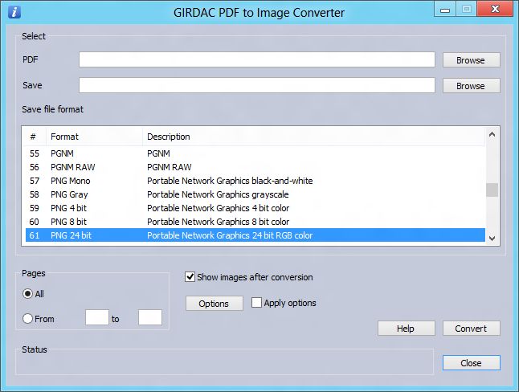Start conversion with the Convert button

point(471,329)
